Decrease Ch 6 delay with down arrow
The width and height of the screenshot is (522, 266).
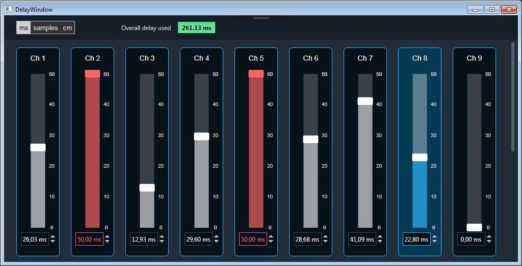point(326,242)
